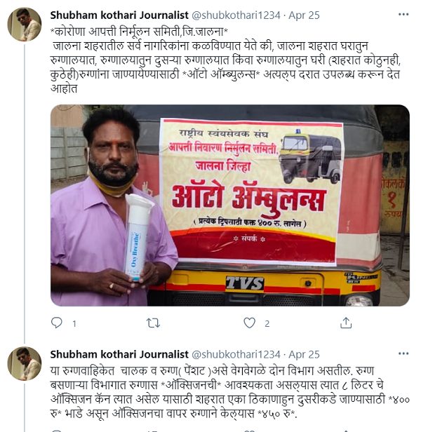Enlarge the auto ambulance poster photo
This screenshot has width=421, height=432.
[230, 205]
